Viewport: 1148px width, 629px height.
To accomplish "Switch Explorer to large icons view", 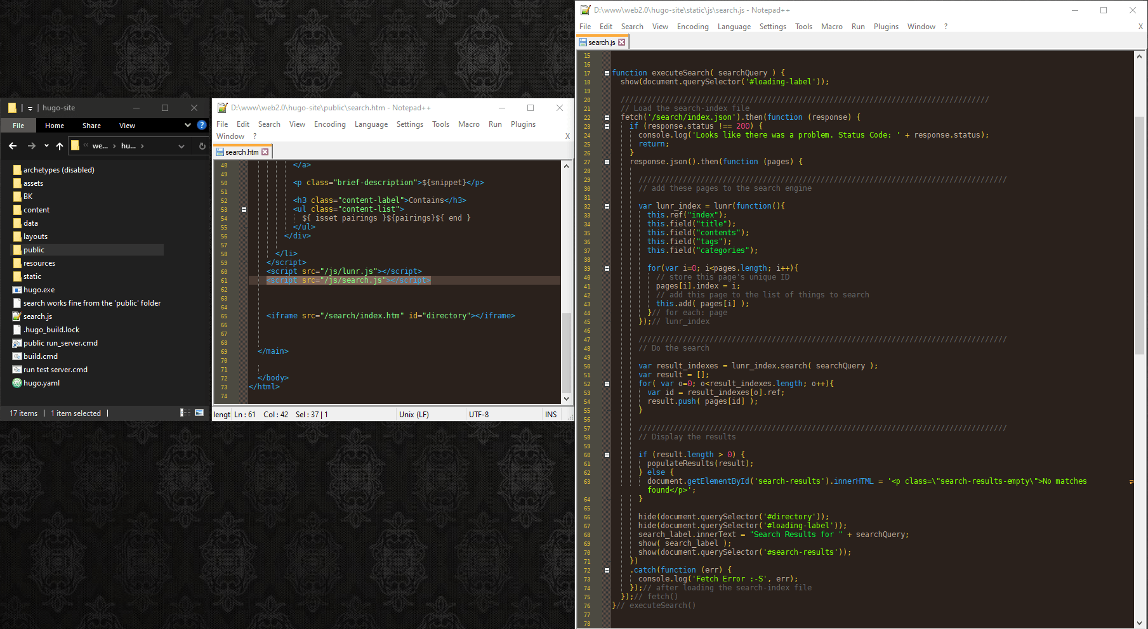I will (199, 413).
